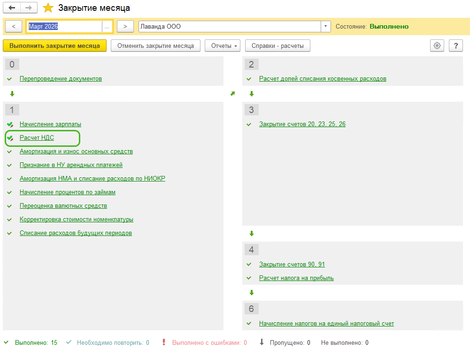Click Отменить закрытие месяца button
The image size is (470, 349).
click(x=155, y=46)
